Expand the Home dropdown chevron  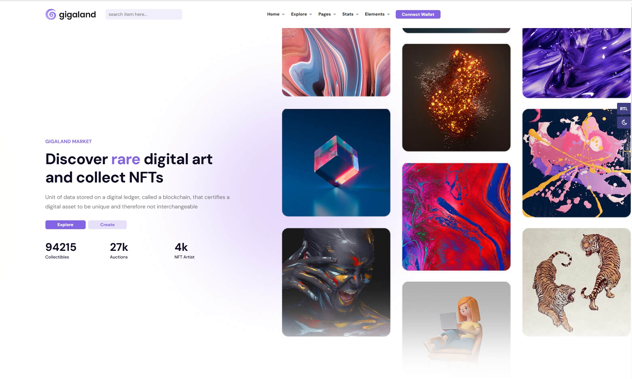(x=283, y=14)
